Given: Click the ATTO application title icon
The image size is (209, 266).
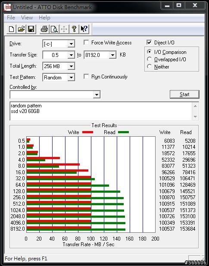Looking at the screenshot, I should (x=7, y=7).
